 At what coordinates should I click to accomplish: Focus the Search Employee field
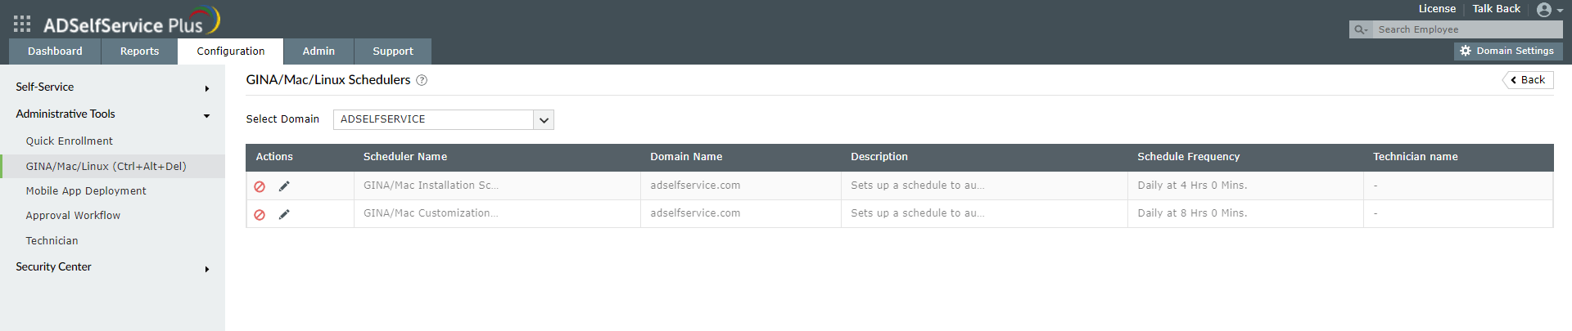(1466, 29)
